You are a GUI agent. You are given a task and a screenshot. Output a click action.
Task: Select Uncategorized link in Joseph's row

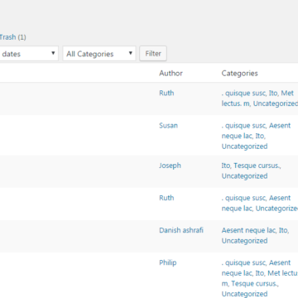point(244,176)
